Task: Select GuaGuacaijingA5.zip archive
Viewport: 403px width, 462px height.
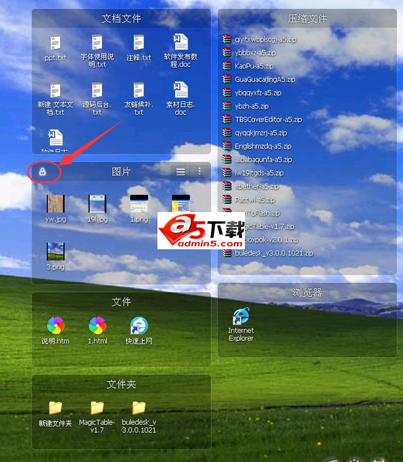Action: tap(259, 79)
